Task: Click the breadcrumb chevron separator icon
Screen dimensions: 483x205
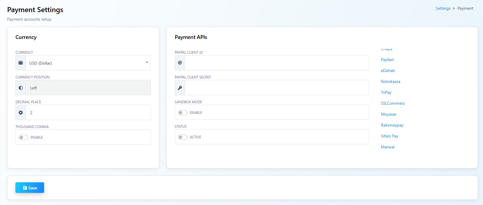Action: click(x=454, y=9)
